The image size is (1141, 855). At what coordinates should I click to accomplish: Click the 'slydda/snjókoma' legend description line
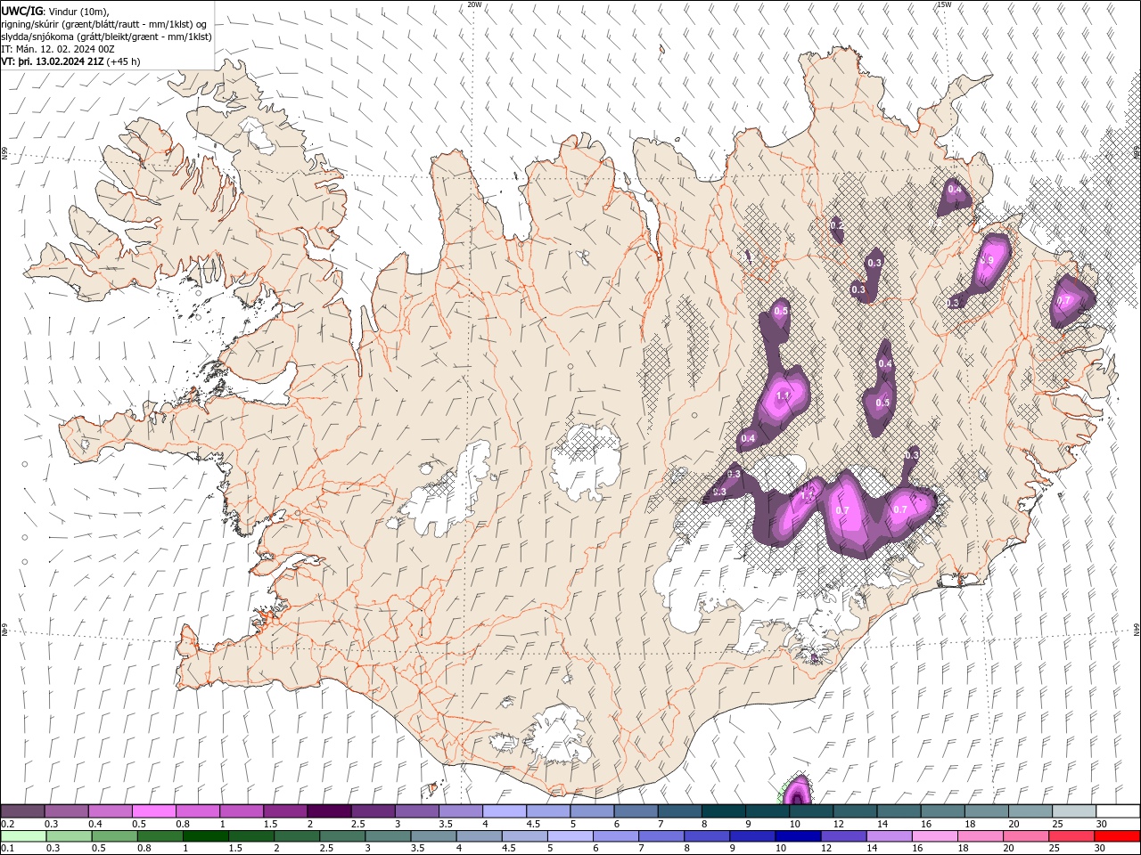pyautogui.click(x=107, y=37)
